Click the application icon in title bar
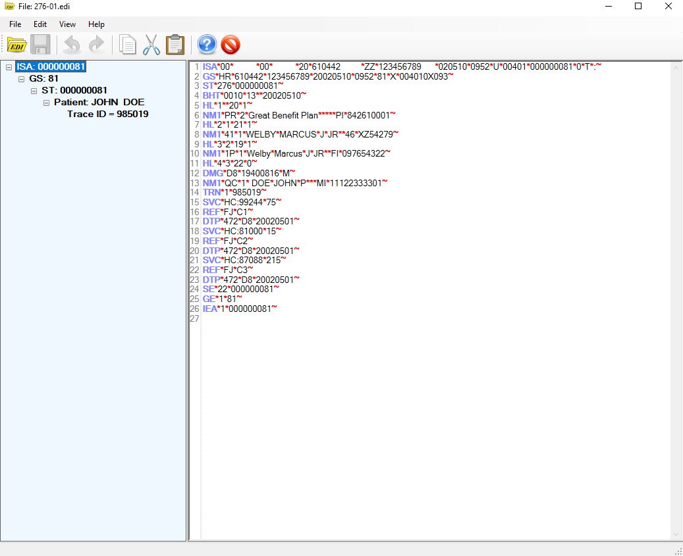This screenshot has height=556, width=683. coord(9,7)
